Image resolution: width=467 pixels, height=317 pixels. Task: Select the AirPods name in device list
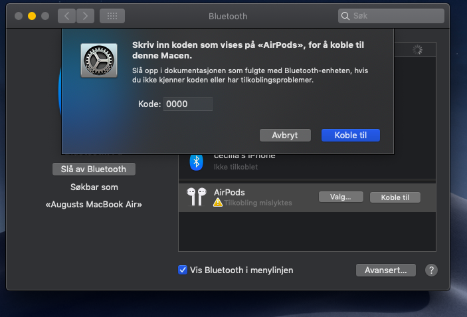(229, 192)
